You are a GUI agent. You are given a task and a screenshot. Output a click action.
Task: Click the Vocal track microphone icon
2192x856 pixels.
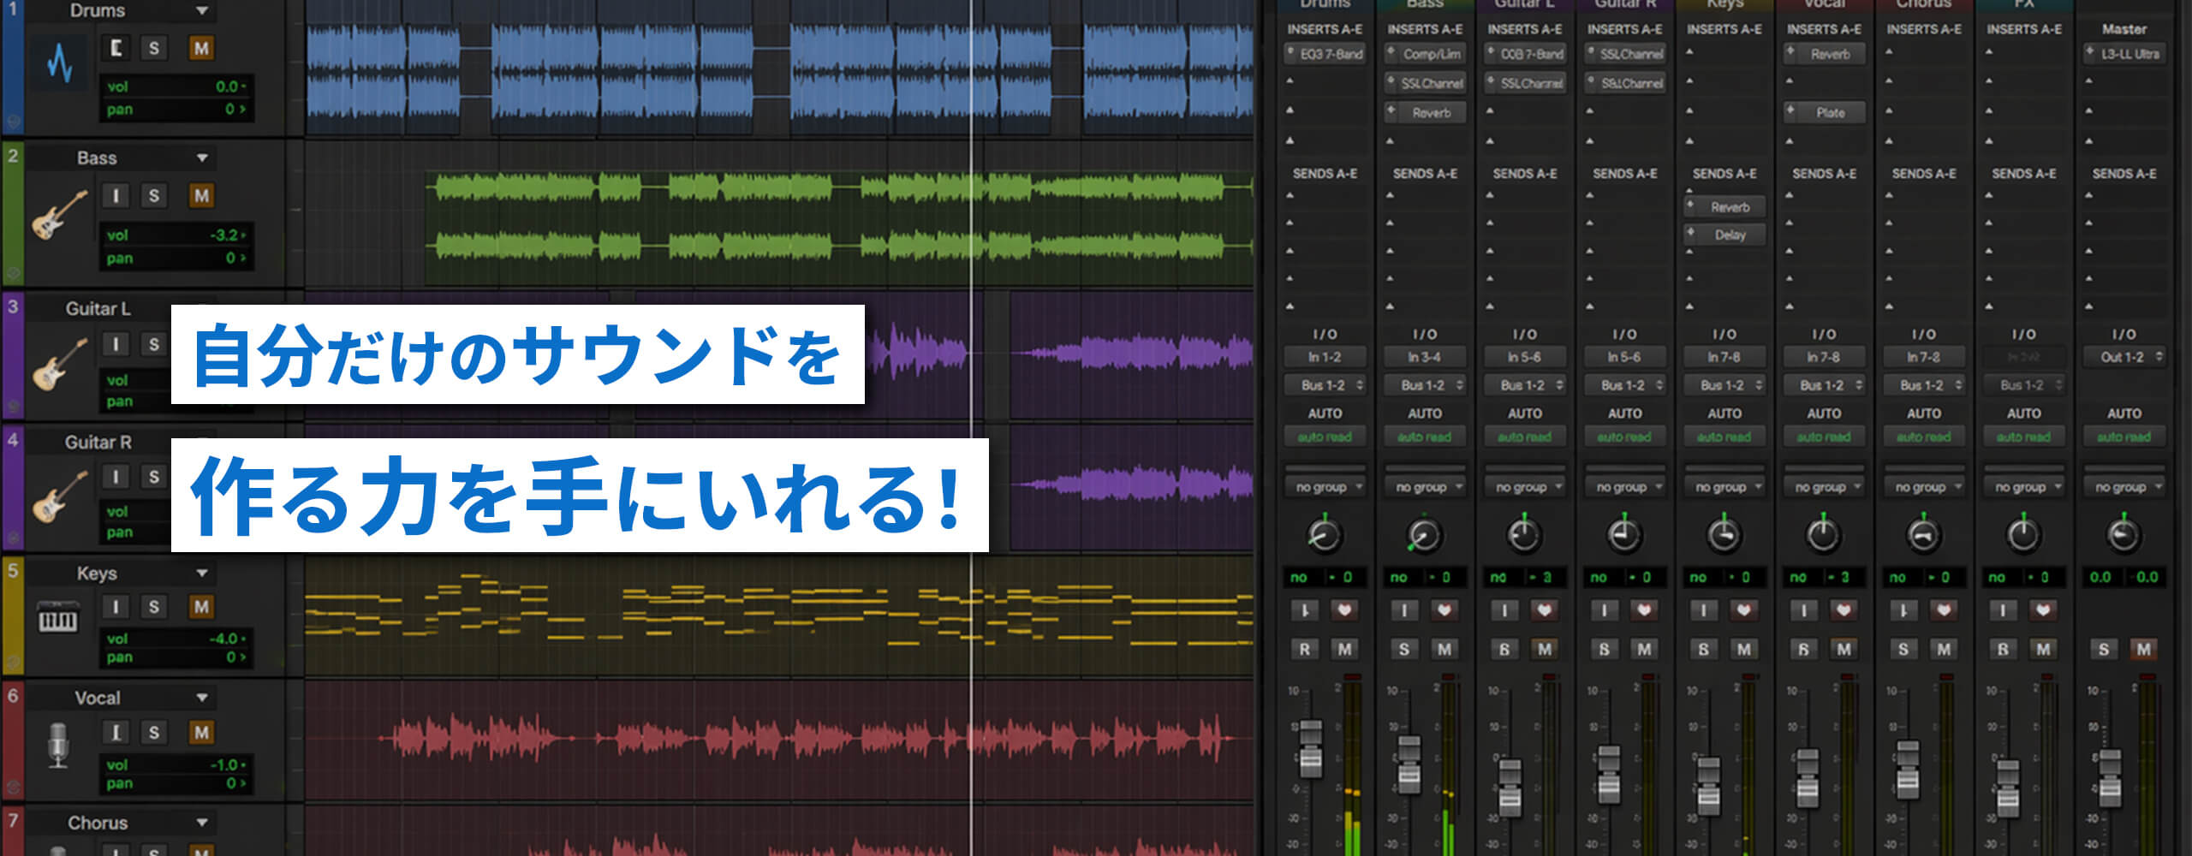click(57, 745)
